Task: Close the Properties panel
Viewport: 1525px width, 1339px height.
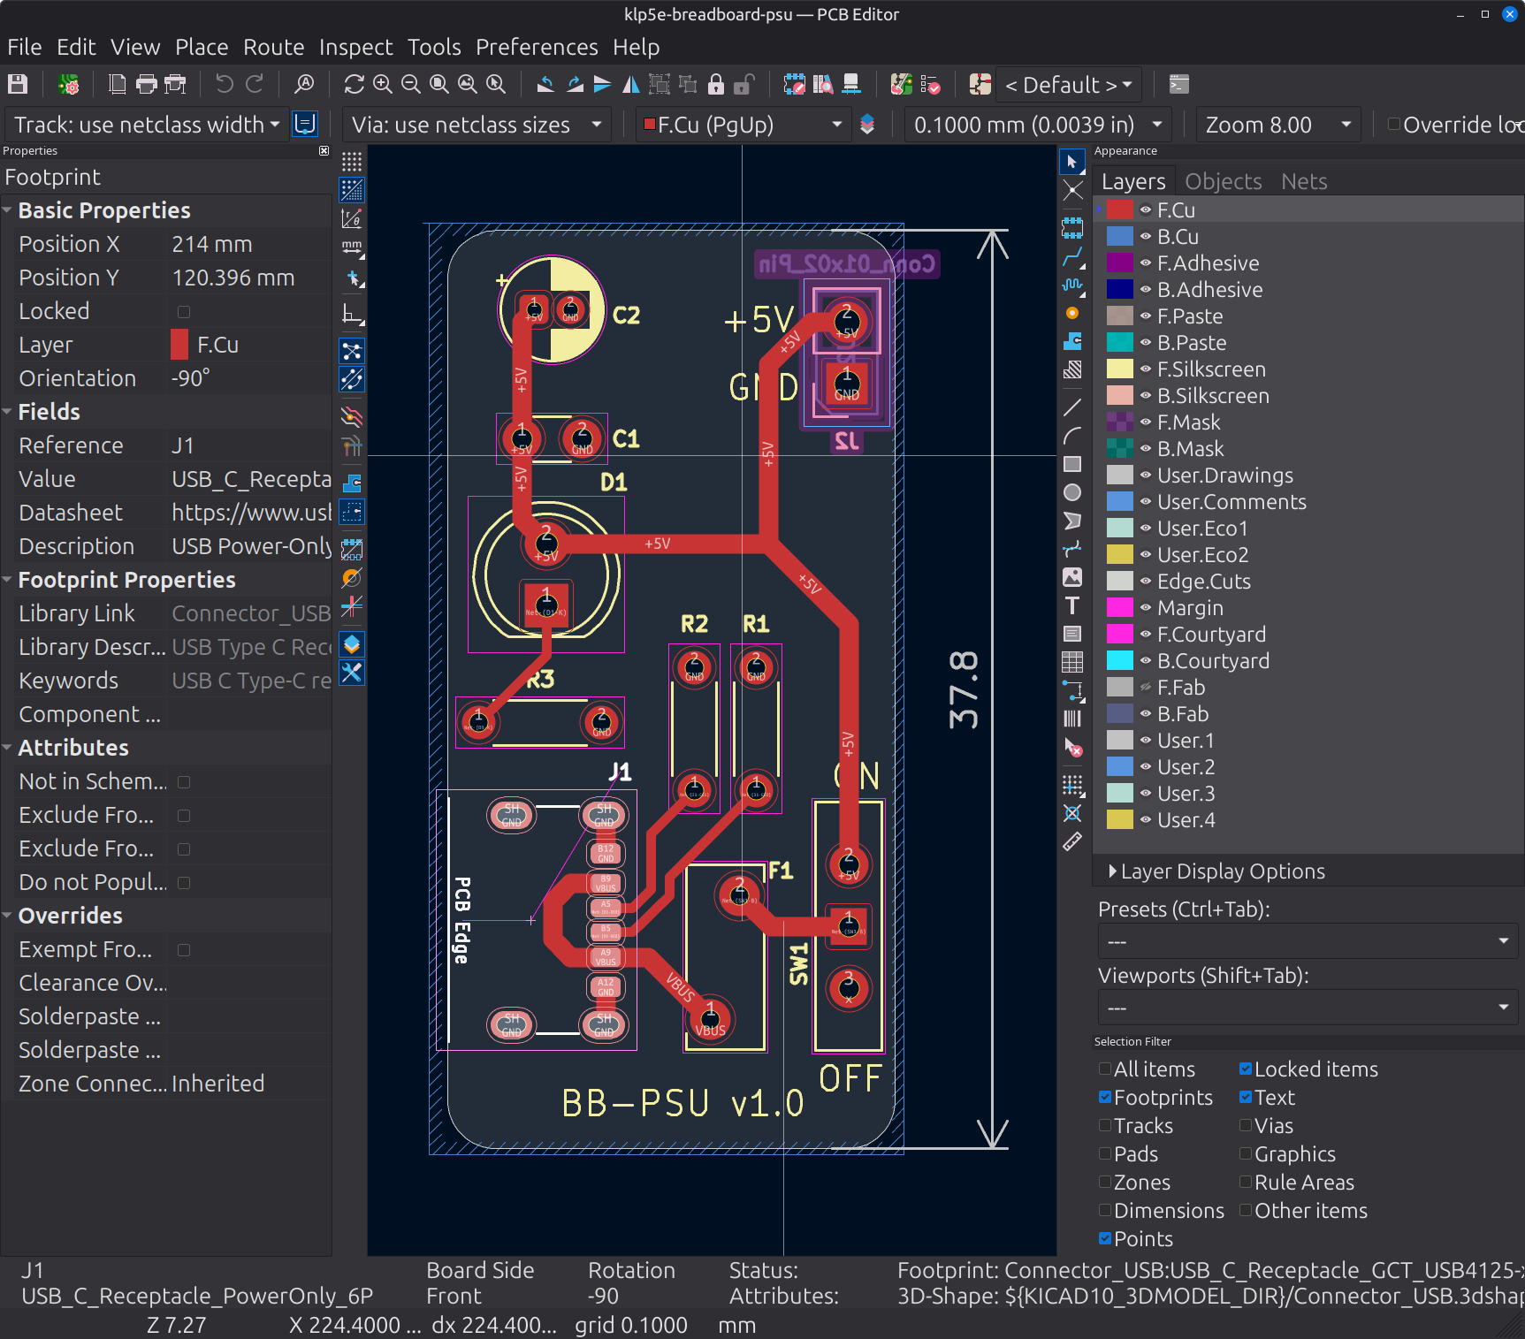Action: 324,151
